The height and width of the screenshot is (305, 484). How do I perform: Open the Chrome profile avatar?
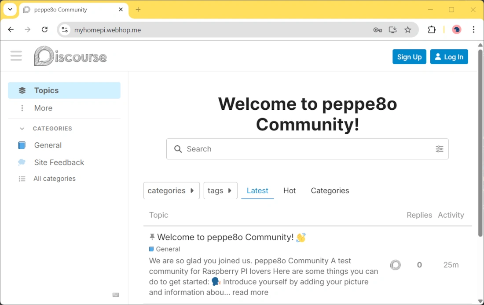(x=457, y=29)
